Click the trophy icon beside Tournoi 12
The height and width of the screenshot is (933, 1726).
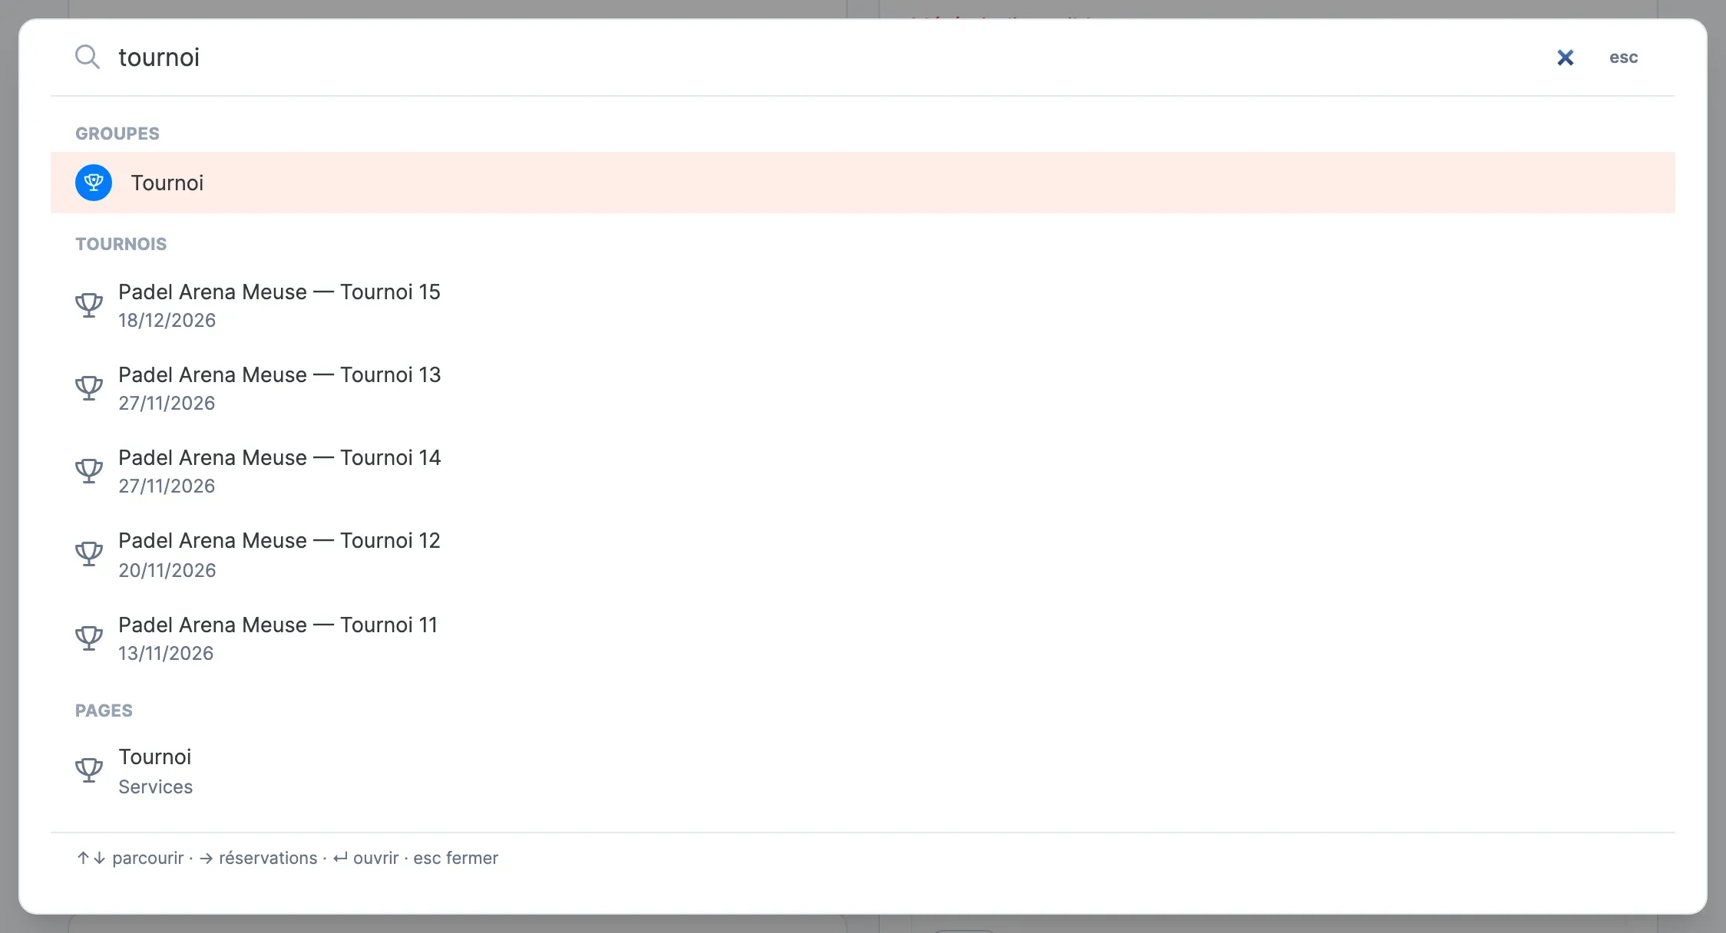click(89, 554)
